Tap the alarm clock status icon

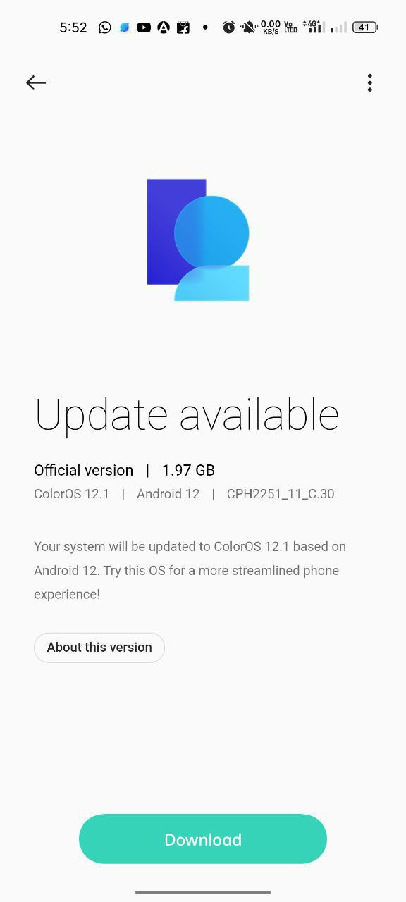(x=229, y=27)
